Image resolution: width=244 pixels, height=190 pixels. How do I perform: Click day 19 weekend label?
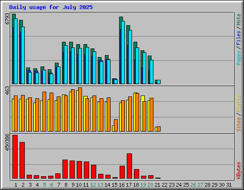pos(143,185)
